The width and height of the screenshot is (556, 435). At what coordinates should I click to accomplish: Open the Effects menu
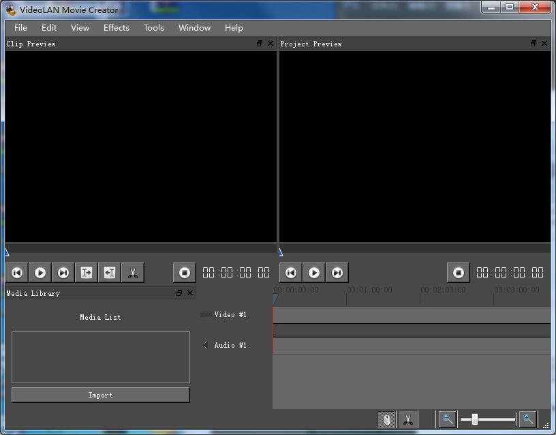pos(116,28)
